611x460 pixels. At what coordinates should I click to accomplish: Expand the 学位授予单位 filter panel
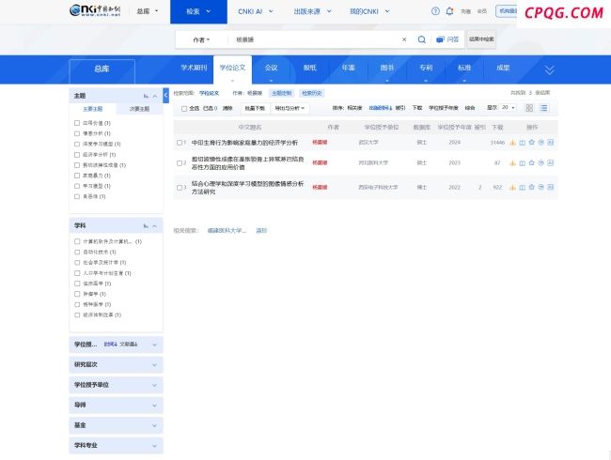click(116, 385)
